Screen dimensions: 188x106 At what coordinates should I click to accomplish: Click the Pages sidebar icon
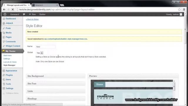click(4, 37)
